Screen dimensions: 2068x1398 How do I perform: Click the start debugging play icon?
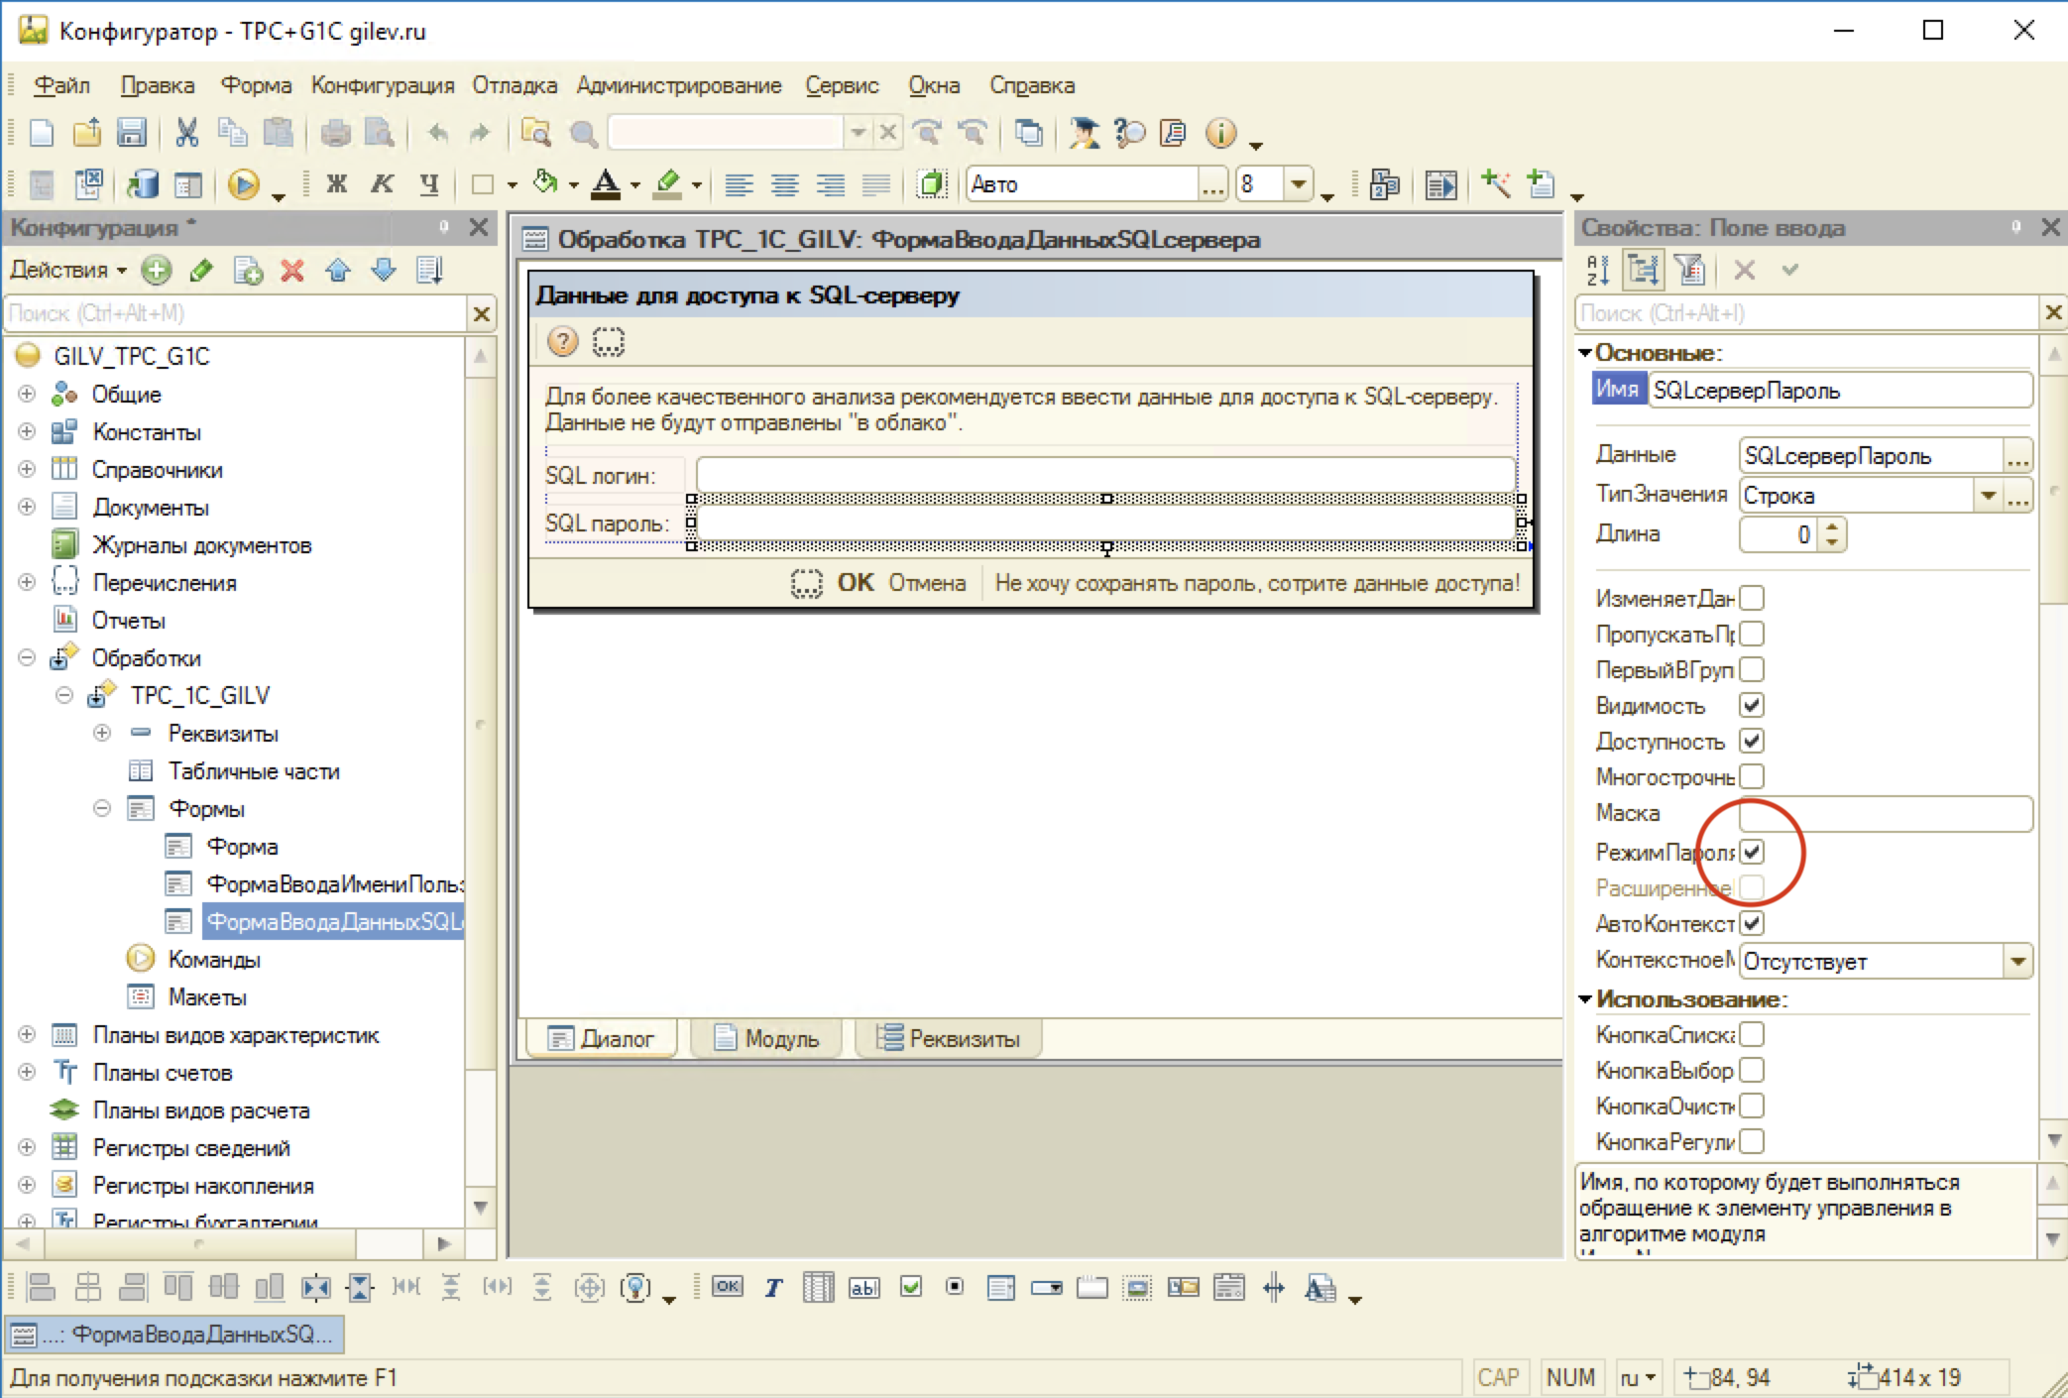tap(242, 184)
